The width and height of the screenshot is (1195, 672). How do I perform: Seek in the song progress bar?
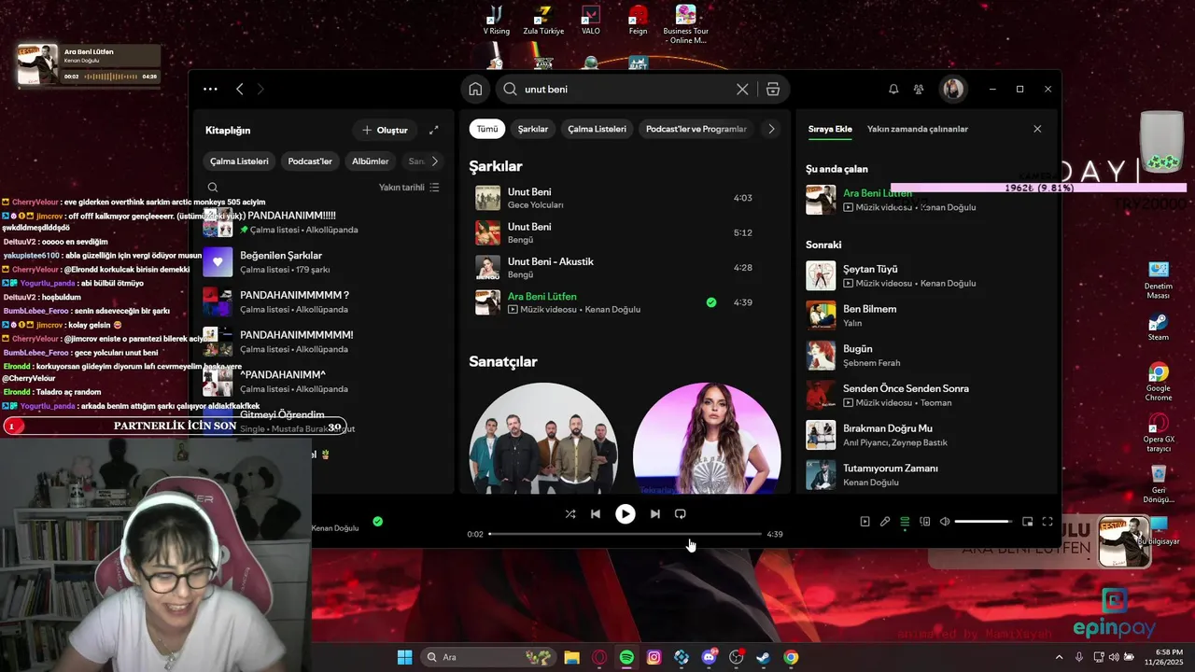626,534
